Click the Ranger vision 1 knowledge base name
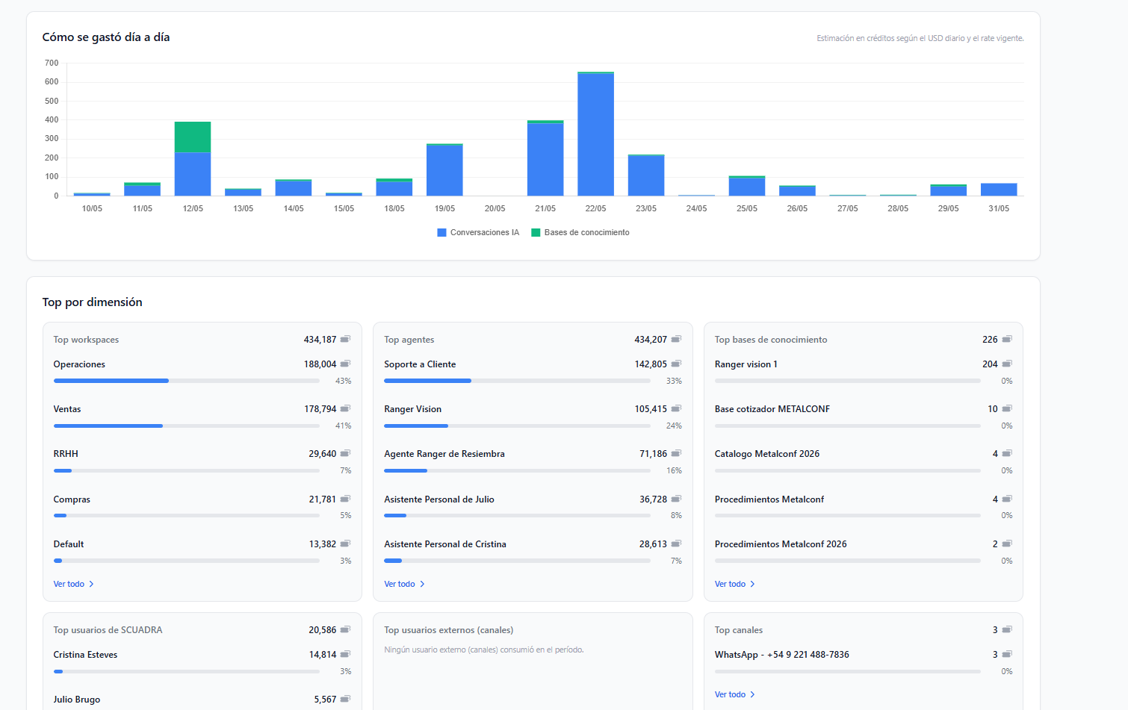The width and height of the screenshot is (1128, 710). point(746,364)
